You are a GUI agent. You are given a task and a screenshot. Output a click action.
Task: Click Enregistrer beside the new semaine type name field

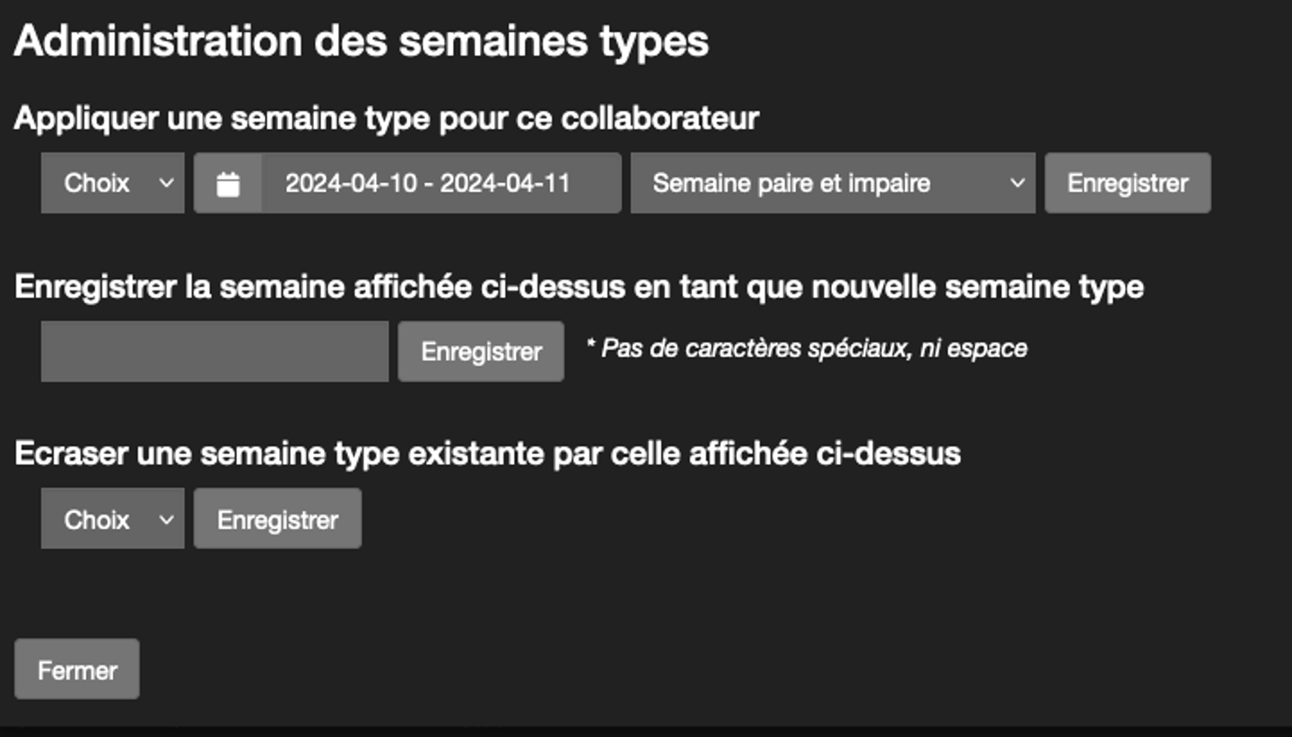point(481,351)
